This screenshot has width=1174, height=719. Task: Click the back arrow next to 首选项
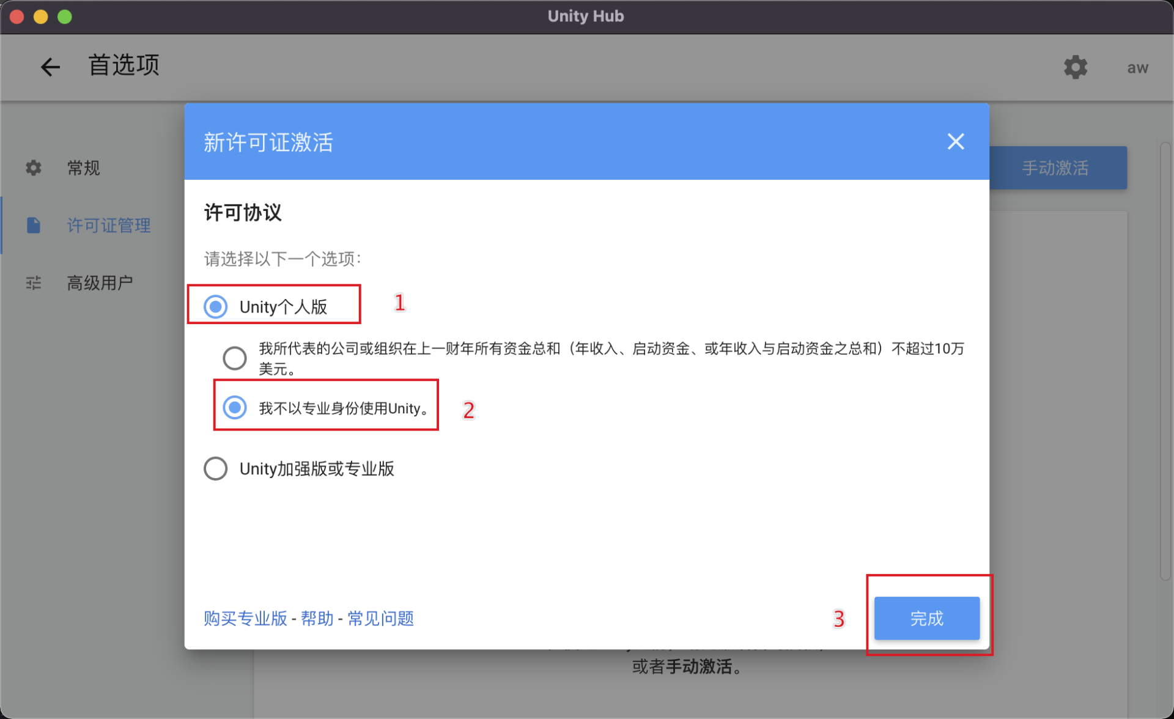tap(50, 67)
